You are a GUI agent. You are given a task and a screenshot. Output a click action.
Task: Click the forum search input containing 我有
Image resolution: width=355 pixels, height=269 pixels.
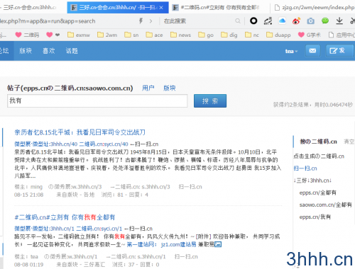point(97,101)
